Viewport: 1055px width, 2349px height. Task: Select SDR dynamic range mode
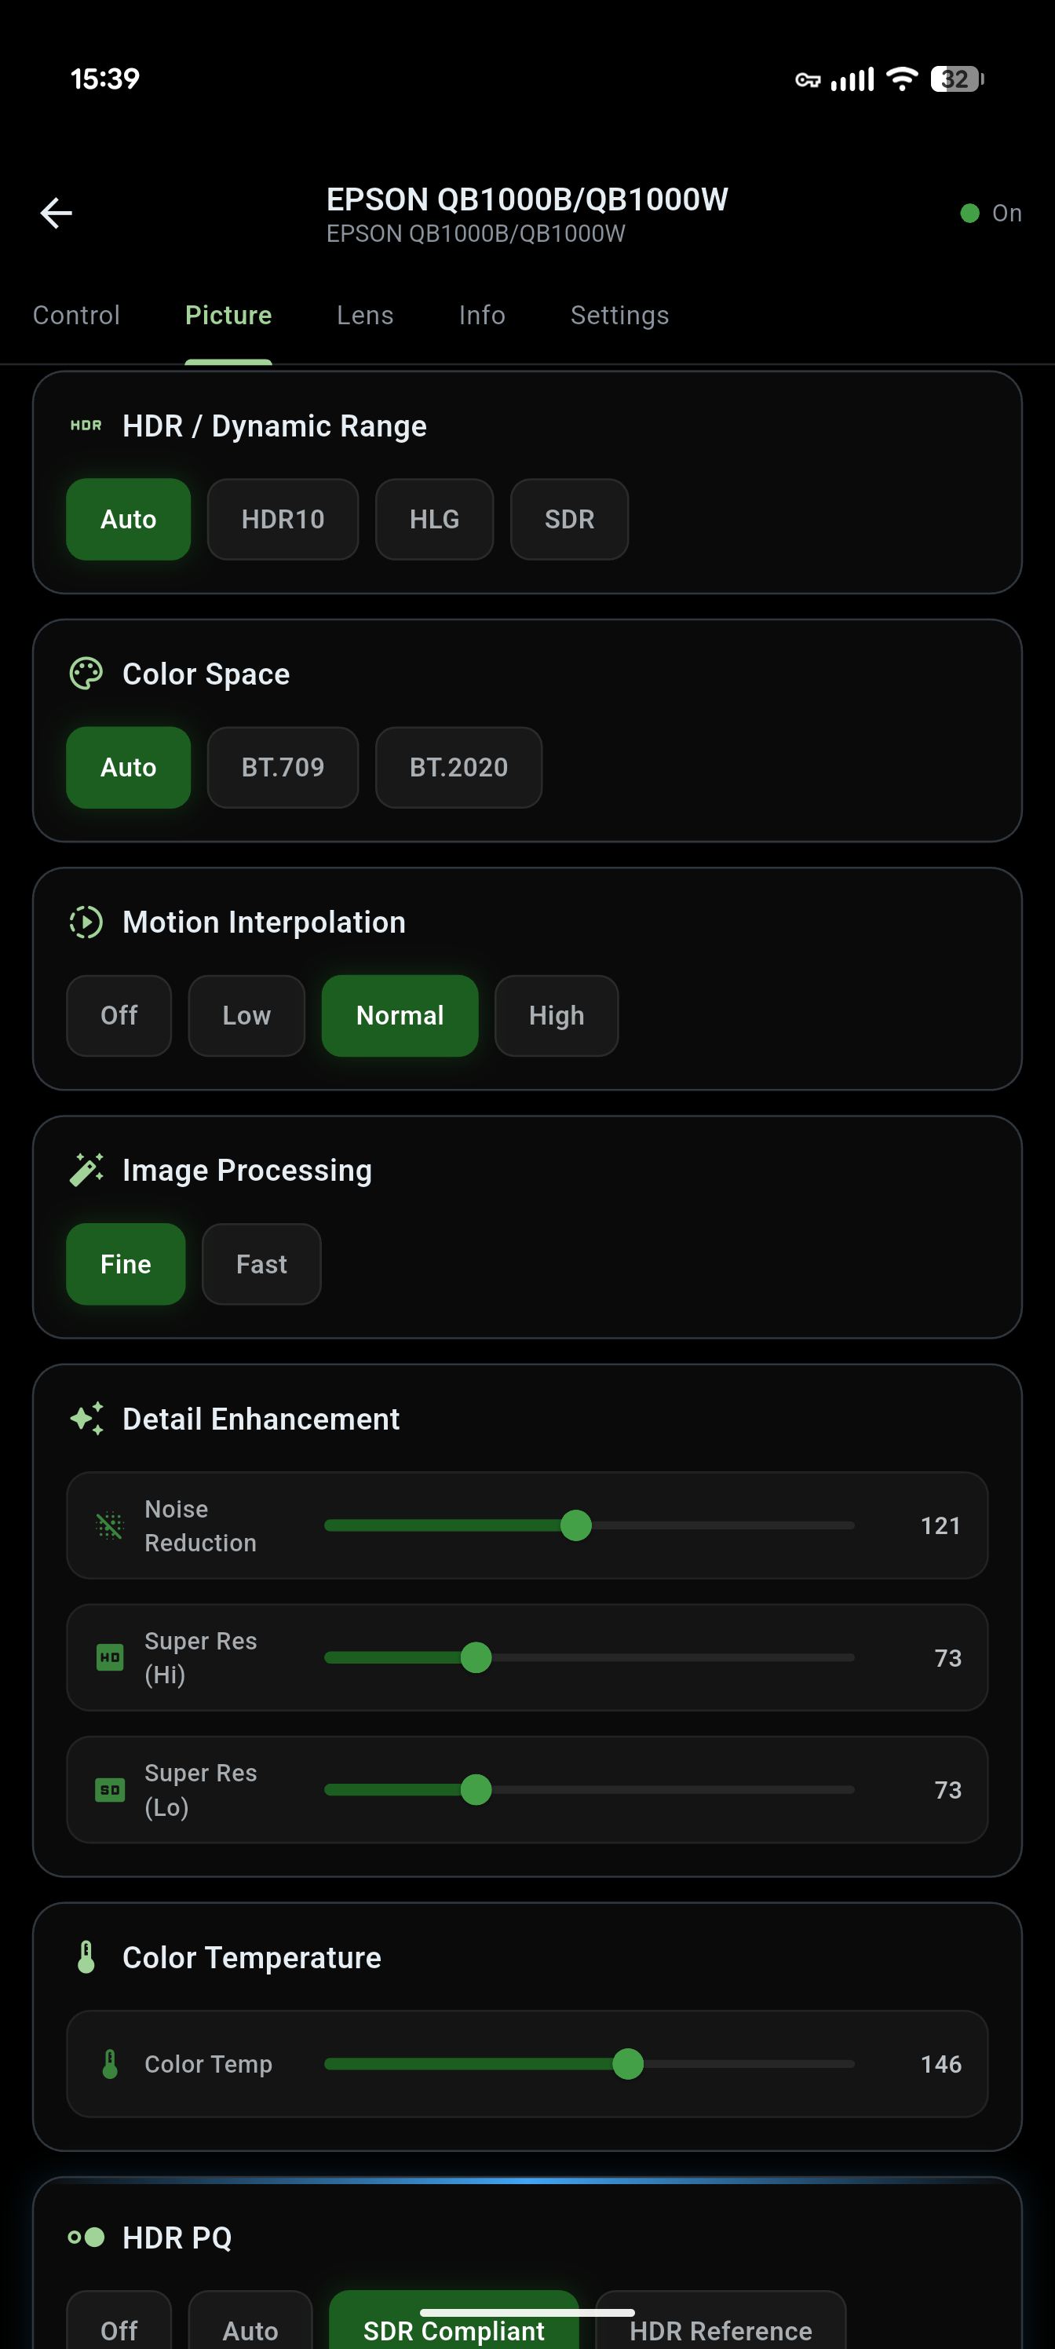pos(568,519)
